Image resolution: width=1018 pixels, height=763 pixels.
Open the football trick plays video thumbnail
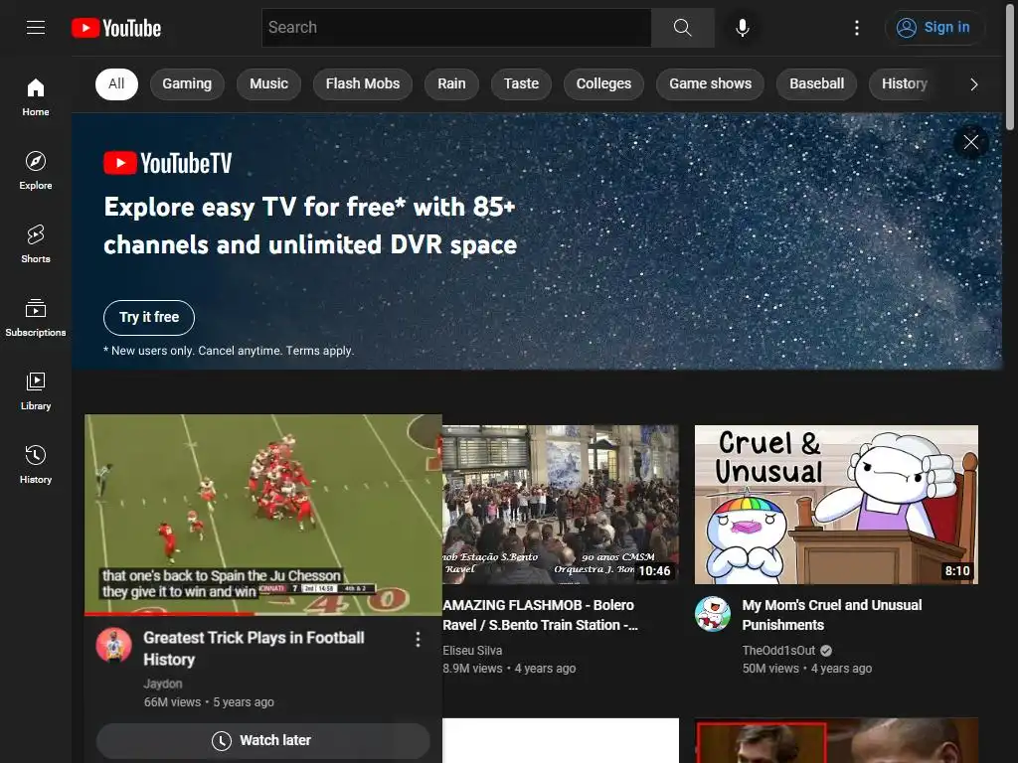tap(262, 514)
